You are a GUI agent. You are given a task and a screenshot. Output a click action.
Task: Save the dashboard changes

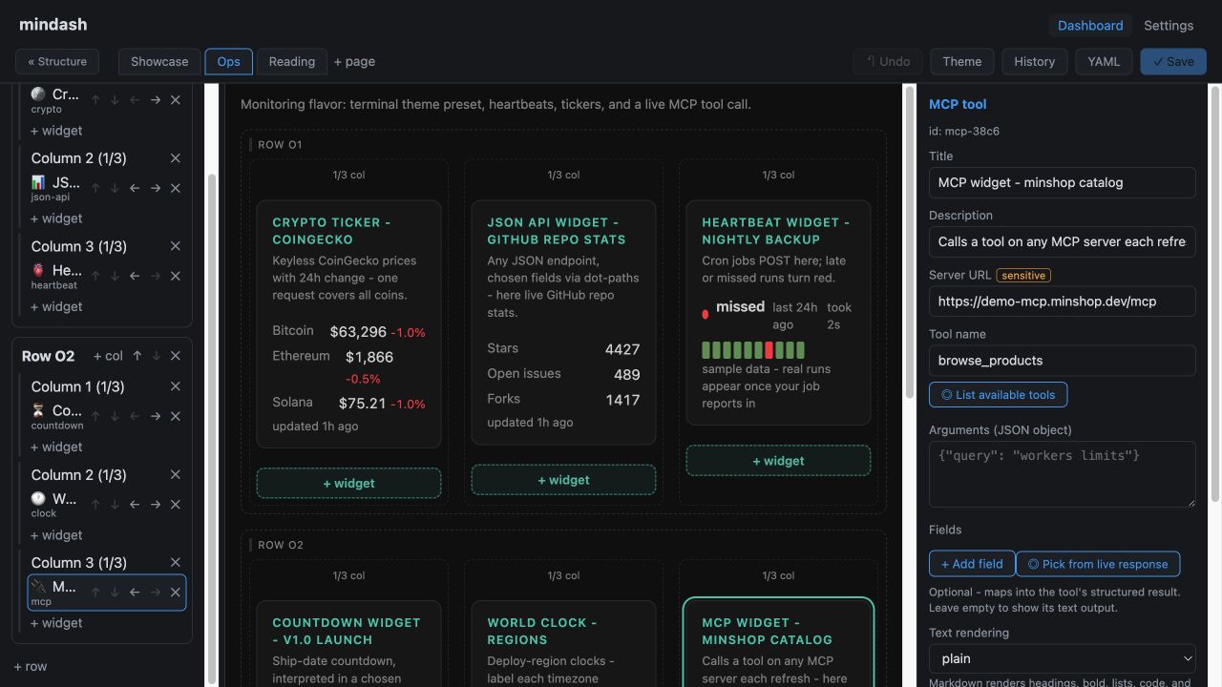tap(1173, 61)
